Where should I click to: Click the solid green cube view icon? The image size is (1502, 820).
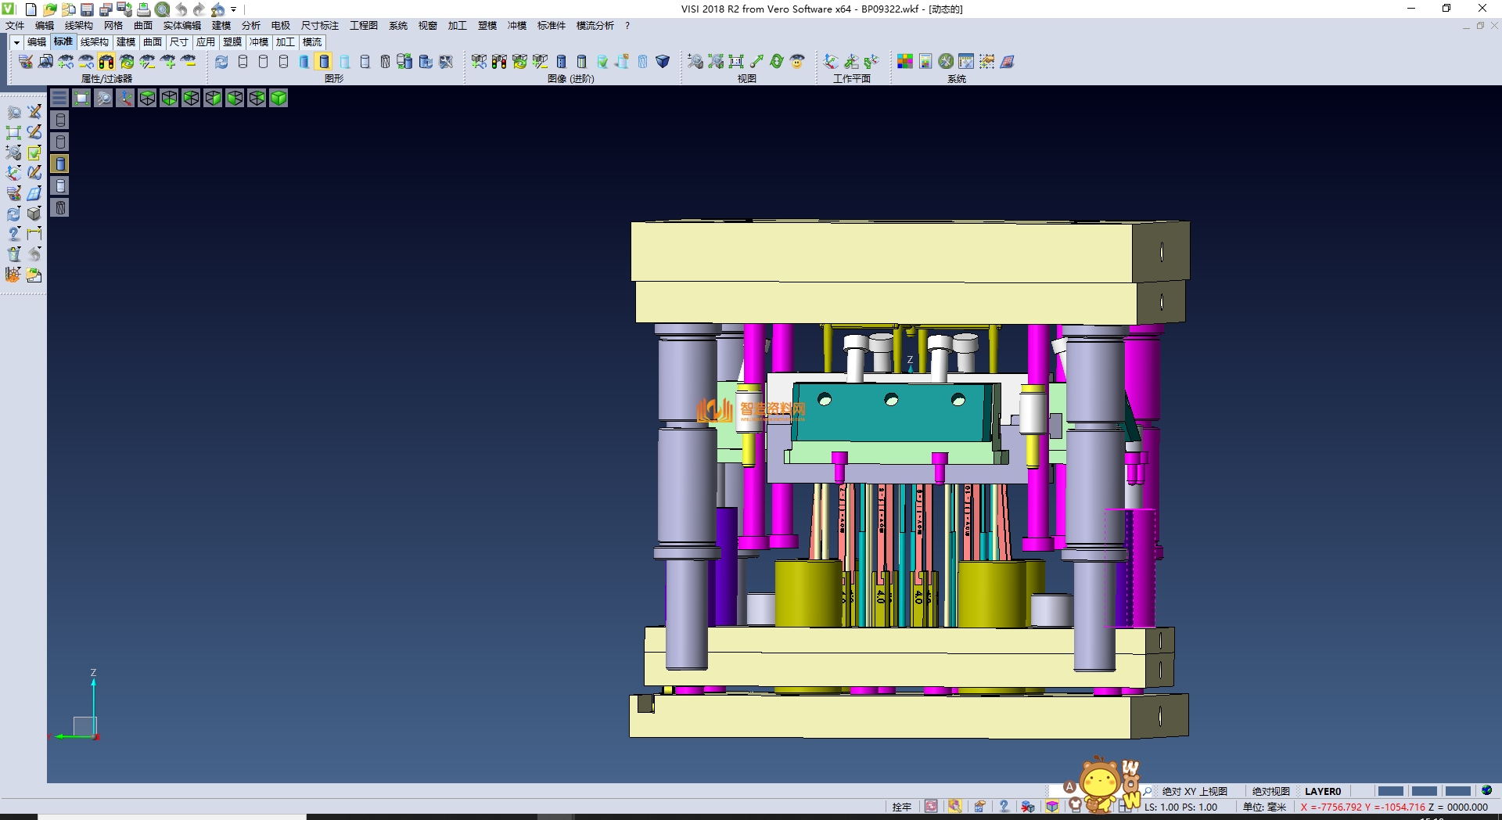278,98
